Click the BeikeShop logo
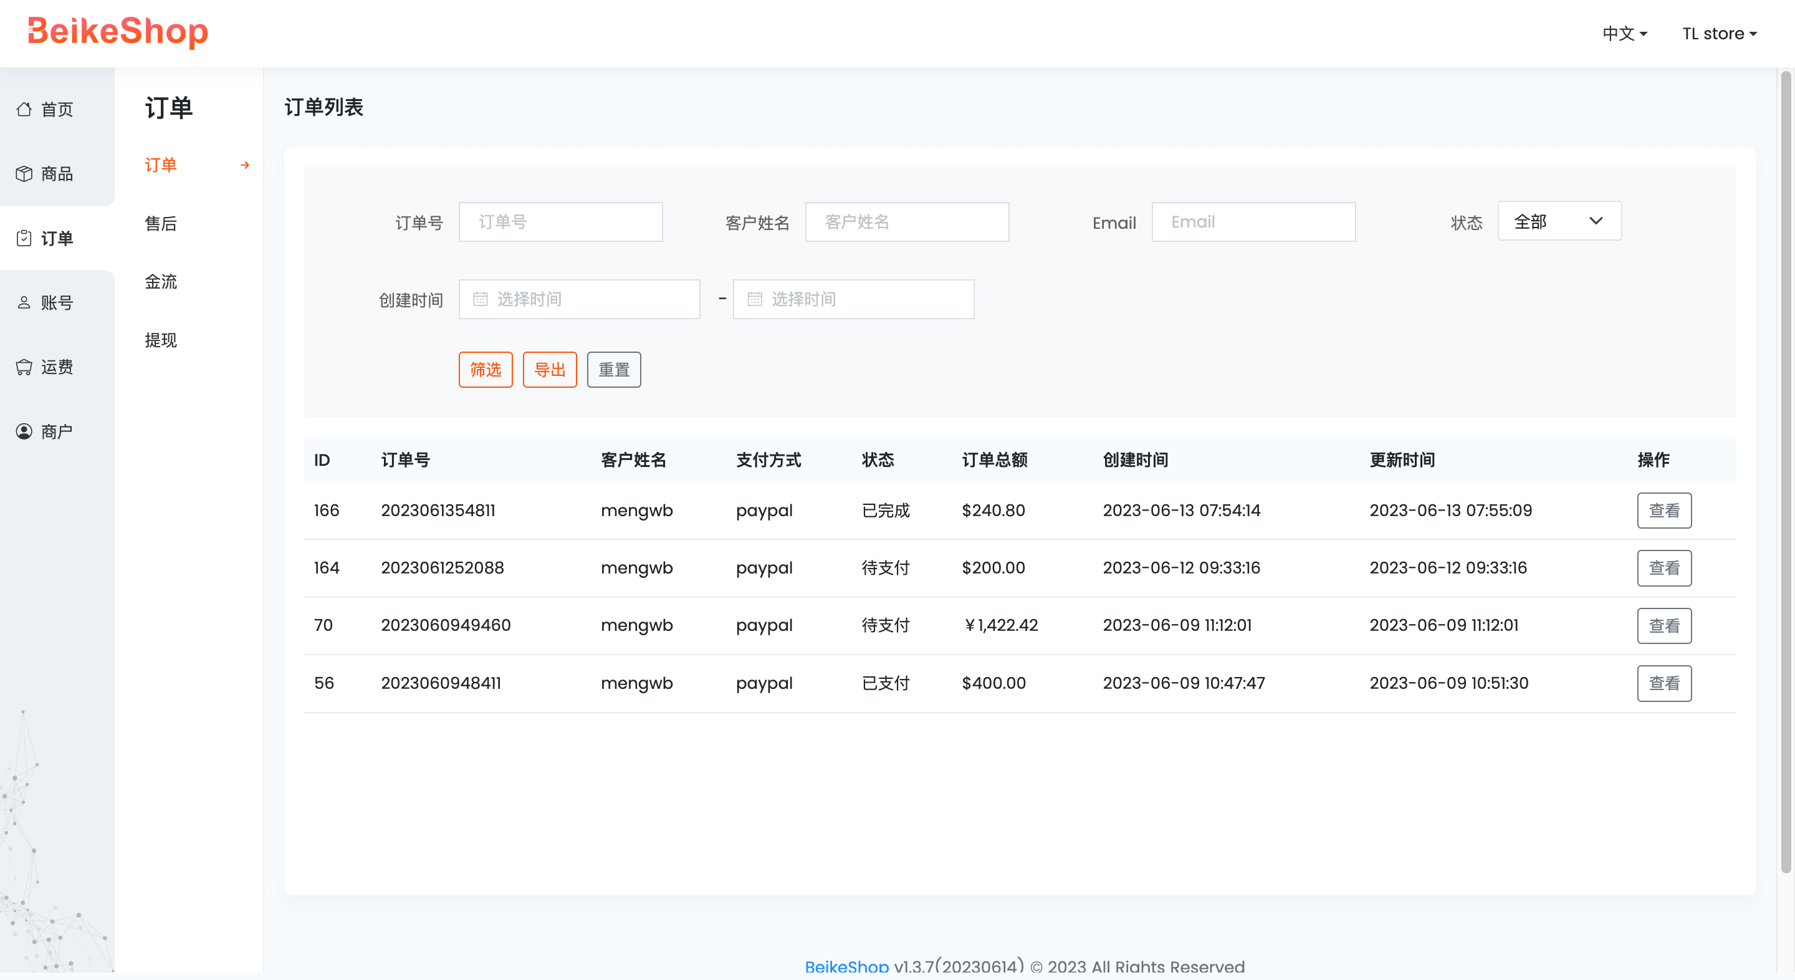Viewport: 1795px width, 980px height. point(118,32)
